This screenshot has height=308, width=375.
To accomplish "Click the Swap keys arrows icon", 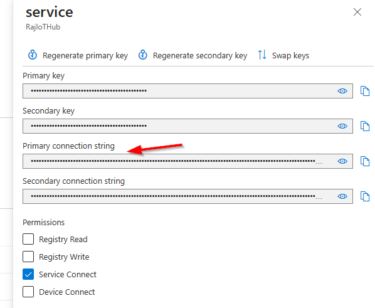I will tap(262, 55).
